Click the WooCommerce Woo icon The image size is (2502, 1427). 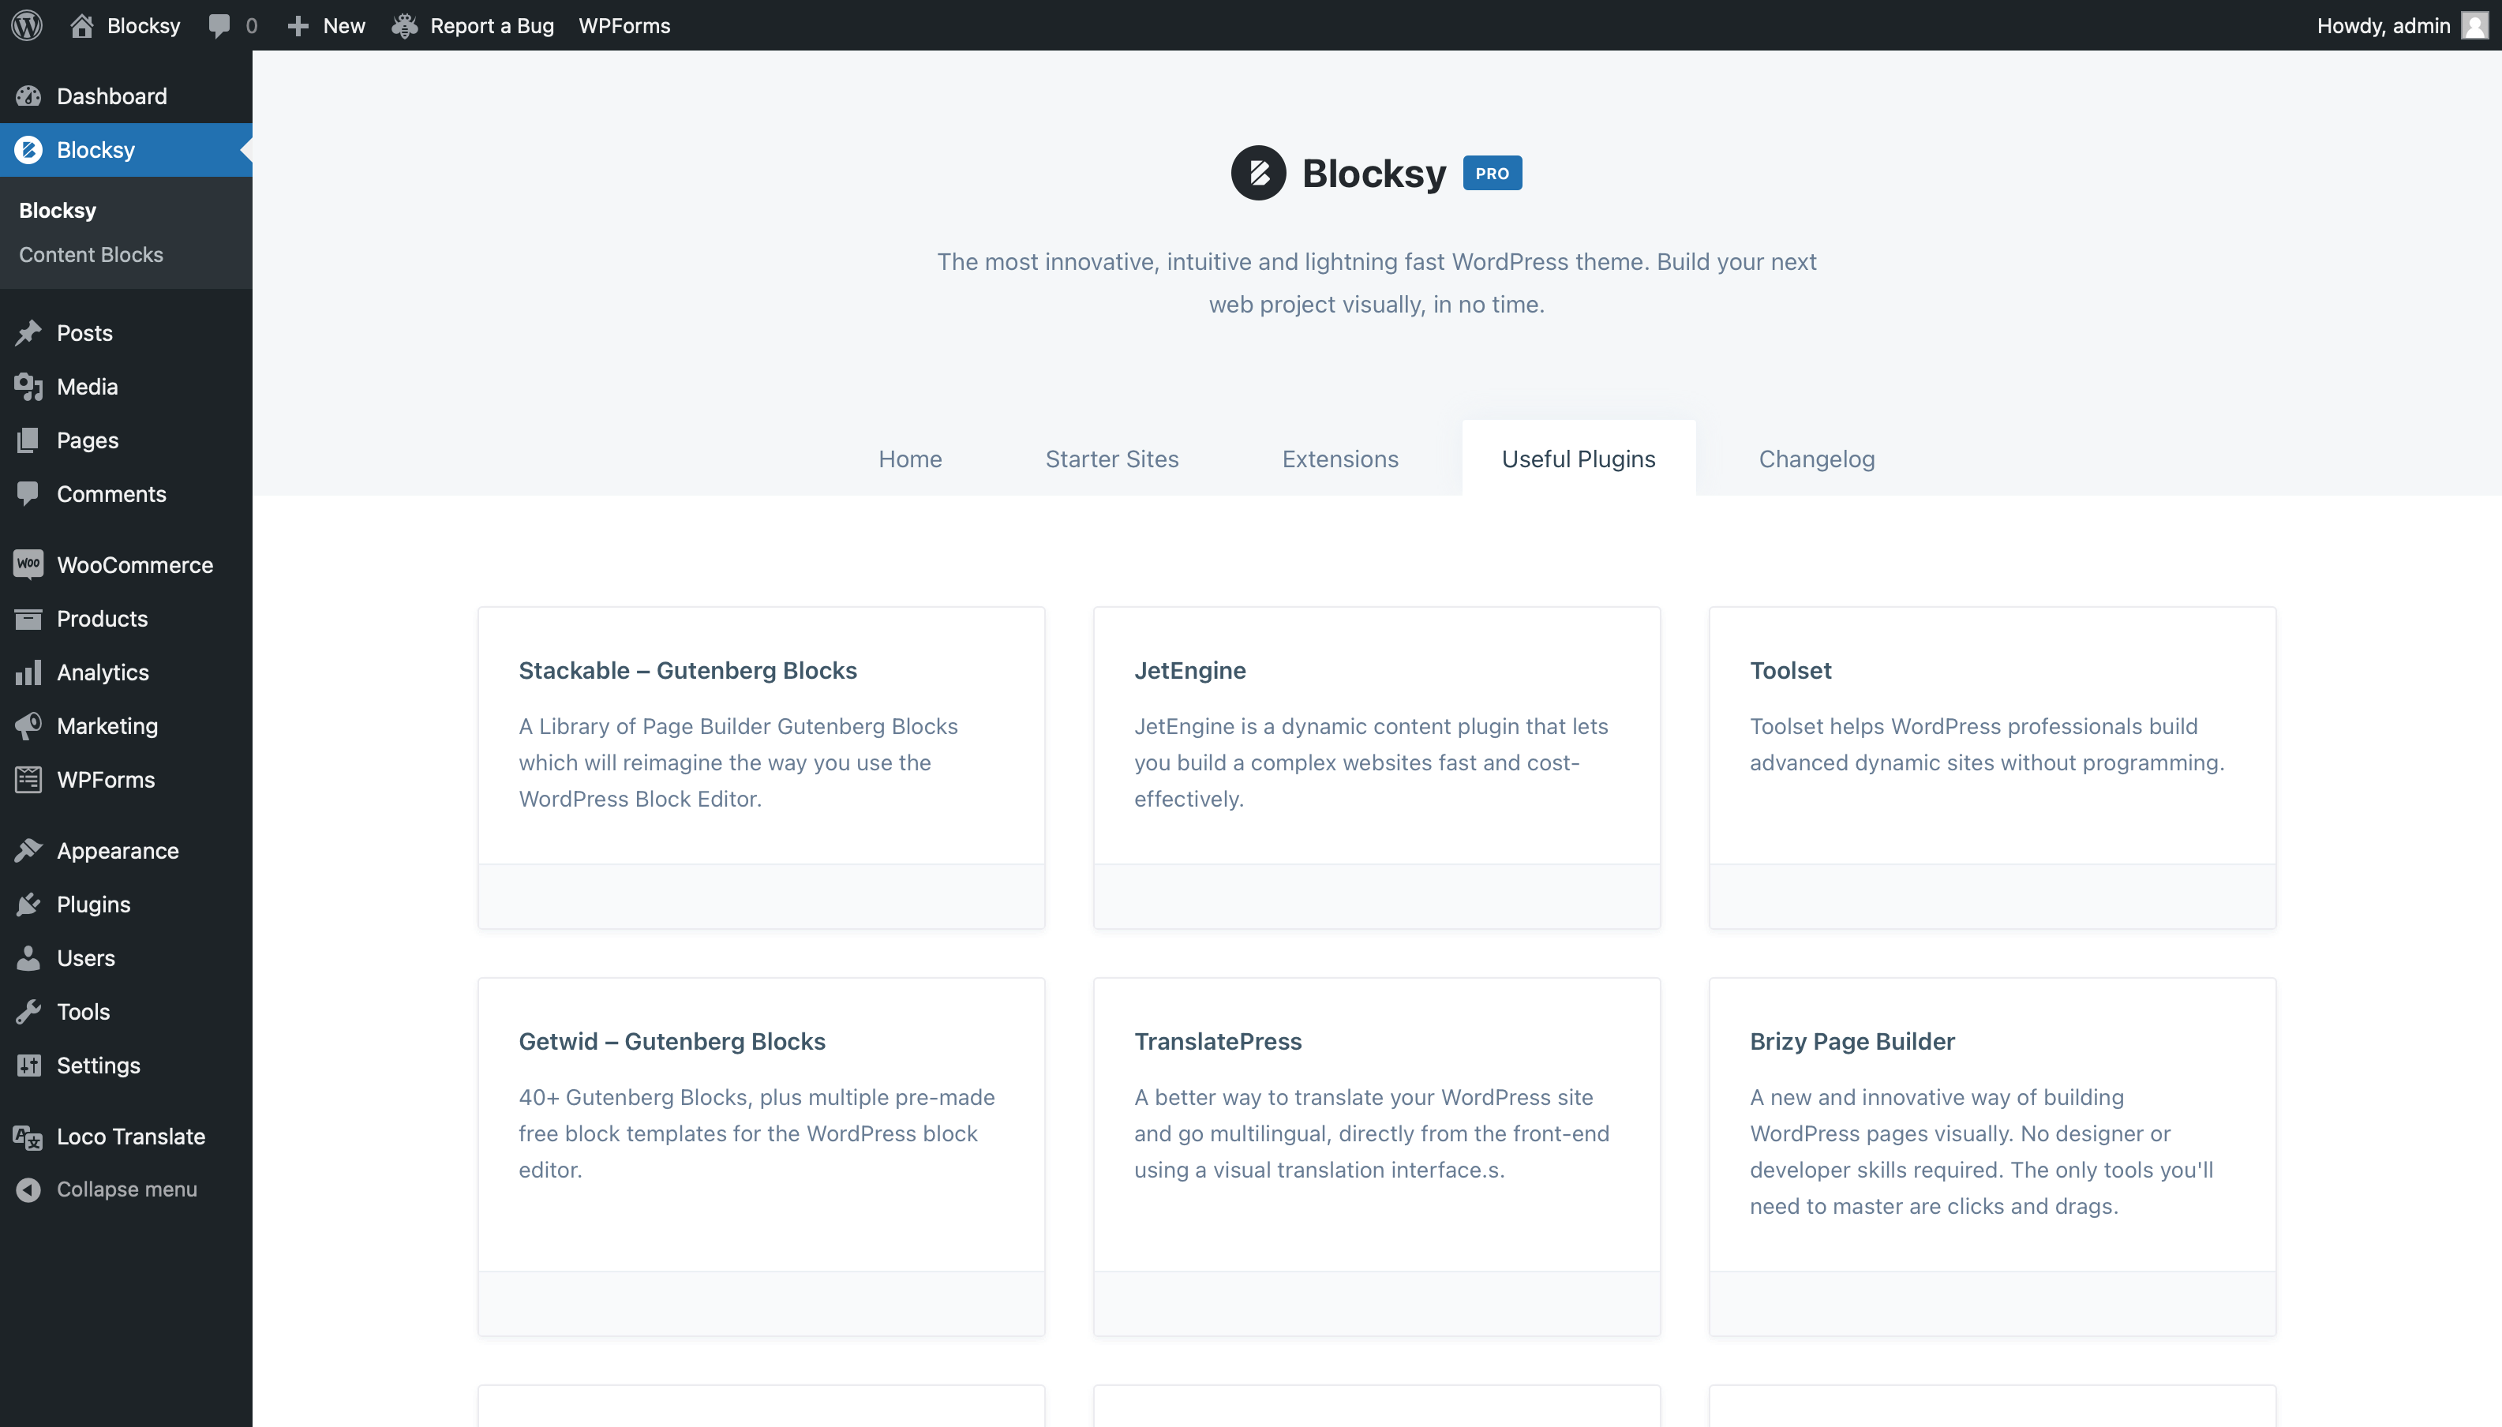tap(28, 564)
